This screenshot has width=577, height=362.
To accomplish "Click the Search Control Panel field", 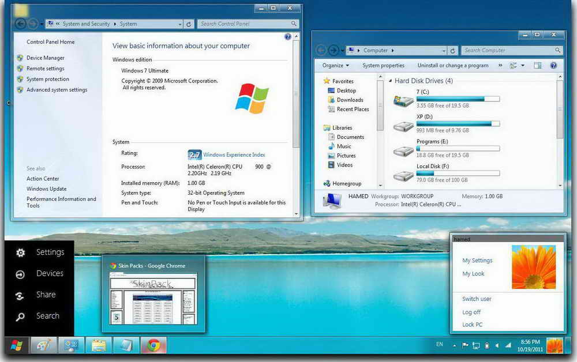I will [248, 24].
